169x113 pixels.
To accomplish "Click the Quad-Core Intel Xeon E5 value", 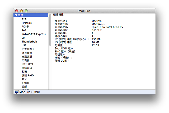I will pyautogui.click(x=107, y=27).
